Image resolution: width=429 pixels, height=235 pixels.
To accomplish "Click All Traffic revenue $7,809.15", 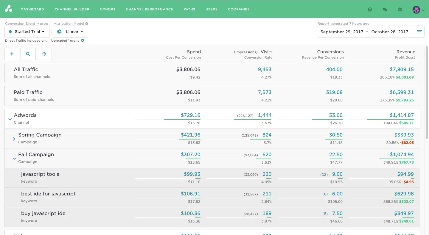I will click(402, 69).
